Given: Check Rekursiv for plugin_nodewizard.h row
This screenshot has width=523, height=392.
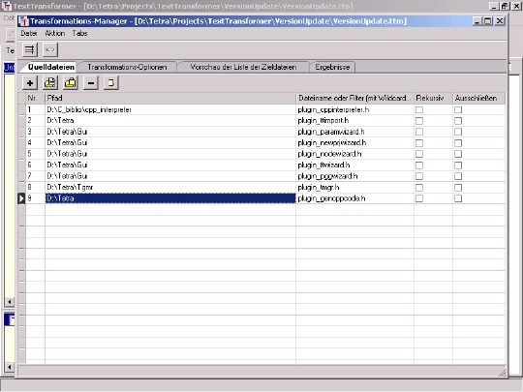Looking at the screenshot, I should click(419, 154).
